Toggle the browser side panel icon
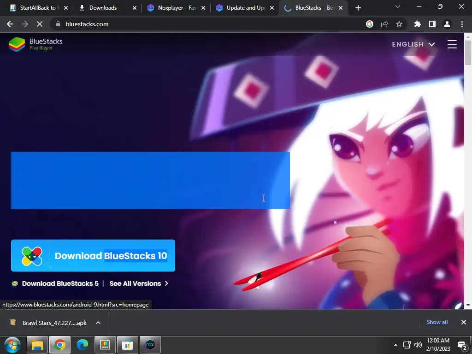 coord(432,24)
